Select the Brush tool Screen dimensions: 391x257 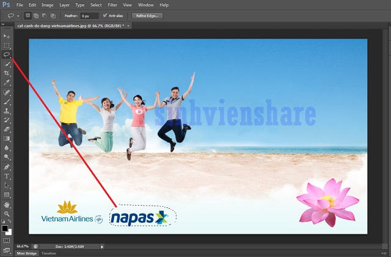tap(7, 102)
